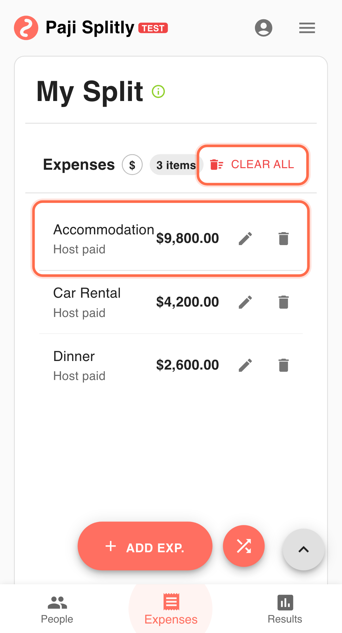Open the hamburger menu
The width and height of the screenshot is (342, 633).
(x=307, y=28)
